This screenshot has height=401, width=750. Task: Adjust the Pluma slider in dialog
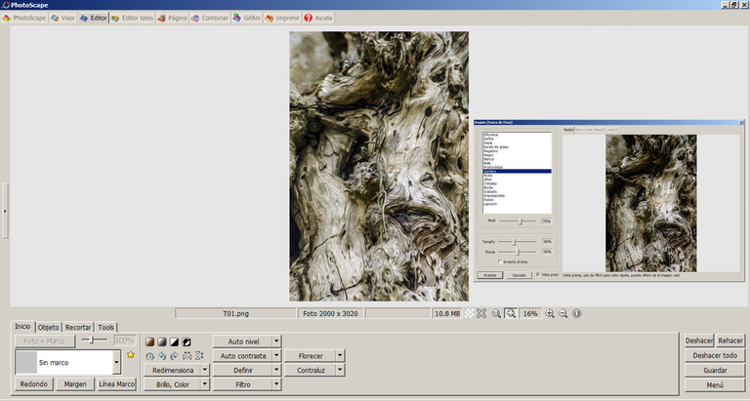click(x=518, y=252)
